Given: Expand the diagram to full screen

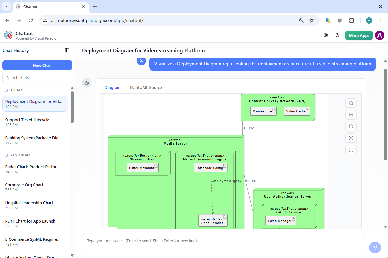Looking at the screenshot, I should [x=351, y=138].
